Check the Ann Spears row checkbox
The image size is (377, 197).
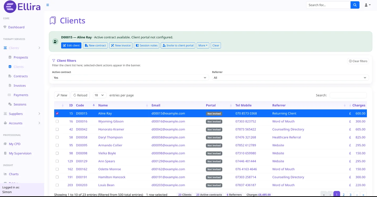pos(57,161)
